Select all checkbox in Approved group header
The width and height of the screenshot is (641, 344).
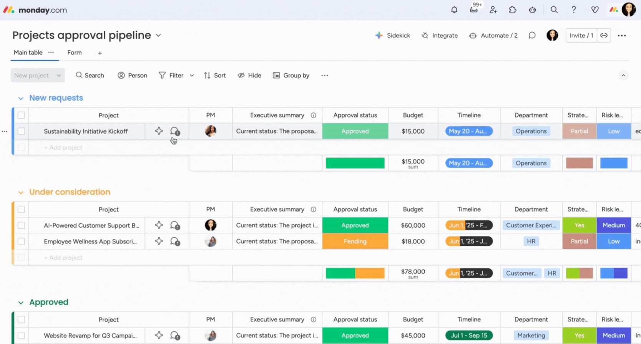(22, 319)
